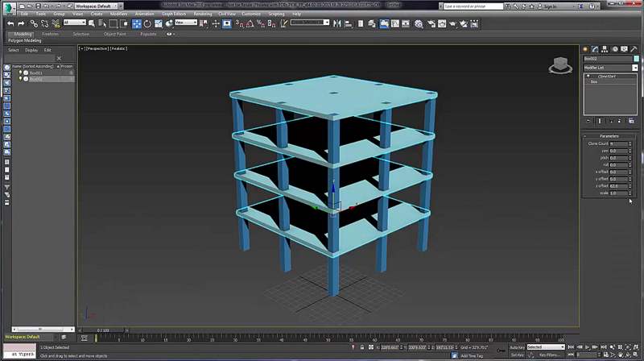Click the ViewCube in the viewport
The image size is (644, 361).
click(x=559, y=64)
